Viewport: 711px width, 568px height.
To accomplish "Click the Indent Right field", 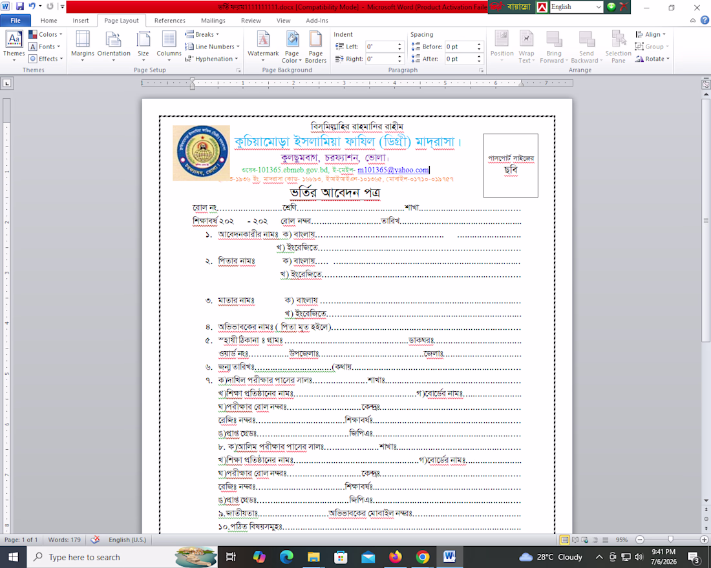I will (x=382, y=59).
